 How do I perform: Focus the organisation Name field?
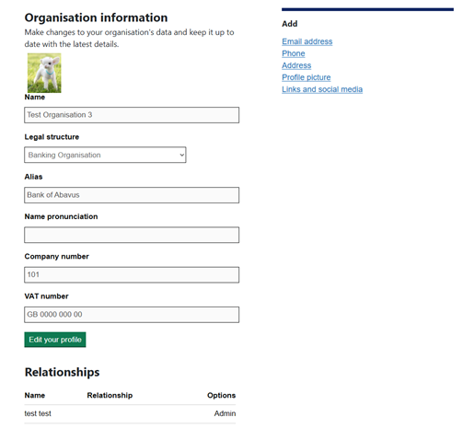point(132,115)
